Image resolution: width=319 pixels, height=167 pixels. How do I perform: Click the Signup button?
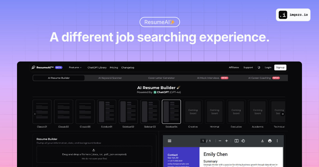click(x=280, y=67)
